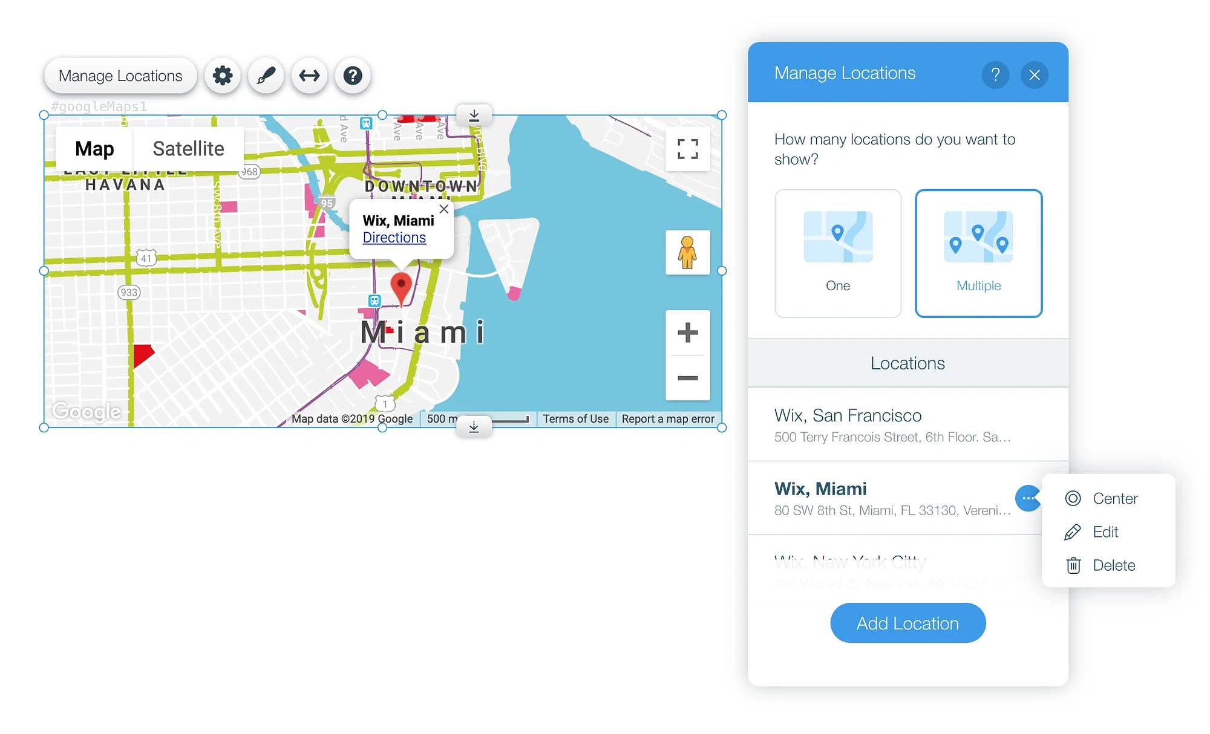This screenshot has width=1210, height=734.
Task: Open the map settings gear icon
Action: (223, 76)
